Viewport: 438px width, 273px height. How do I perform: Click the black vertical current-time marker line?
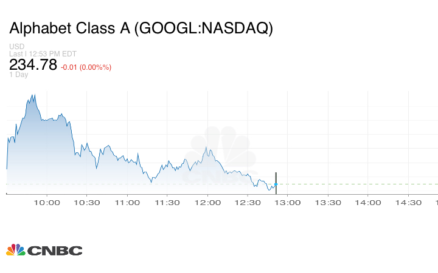point(276,177)
